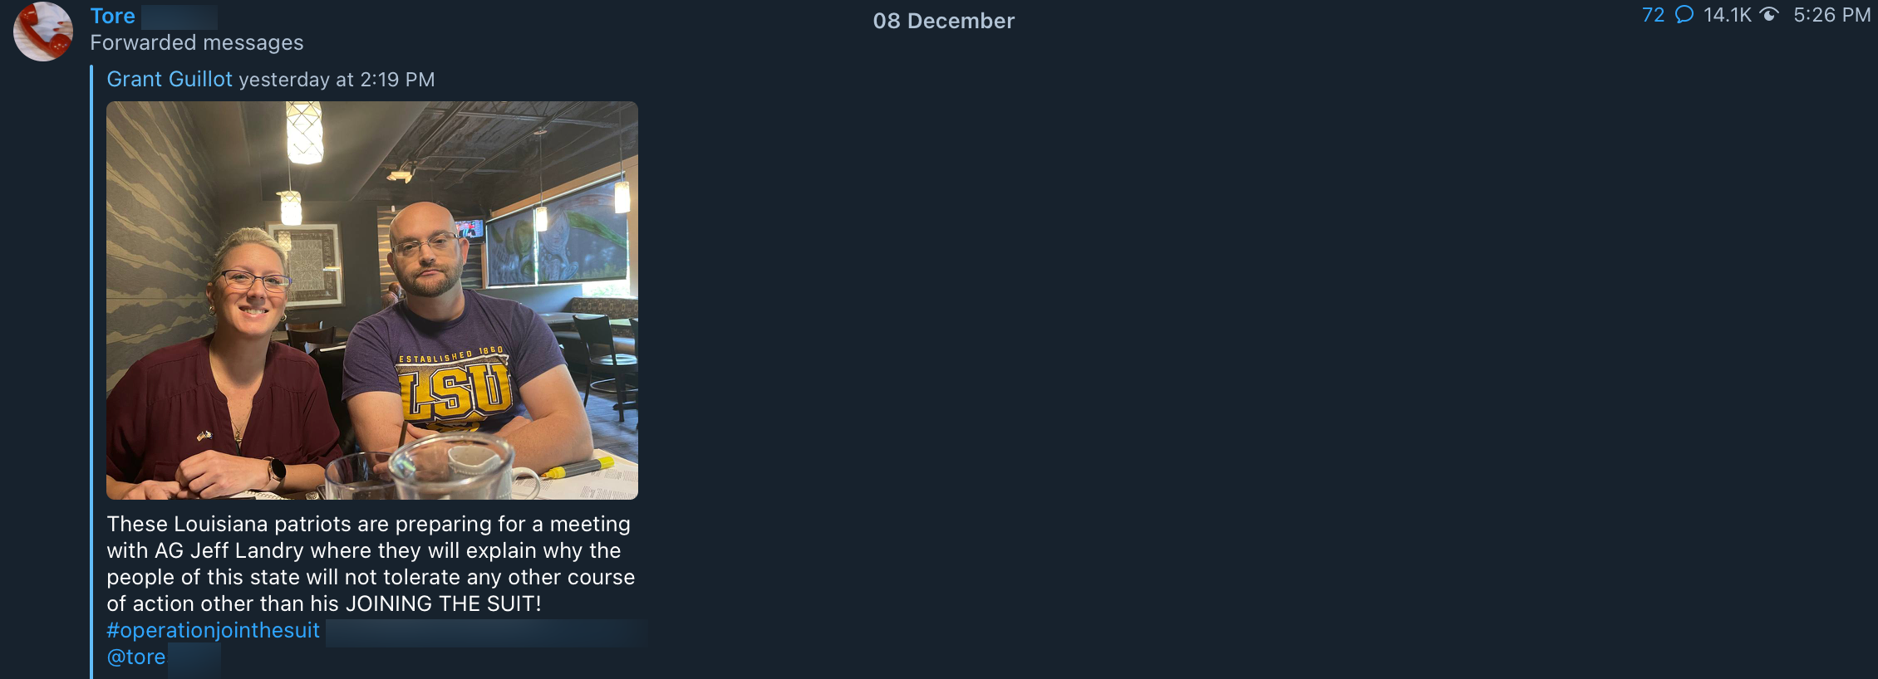Click the AG Jeff Landry text line
Image resolution: width=1878 pixels, height=679 pixels.
364,550
